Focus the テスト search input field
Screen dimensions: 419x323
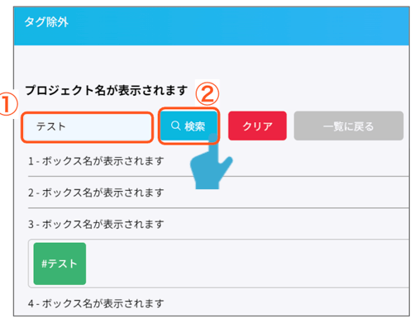coord(87,126)
